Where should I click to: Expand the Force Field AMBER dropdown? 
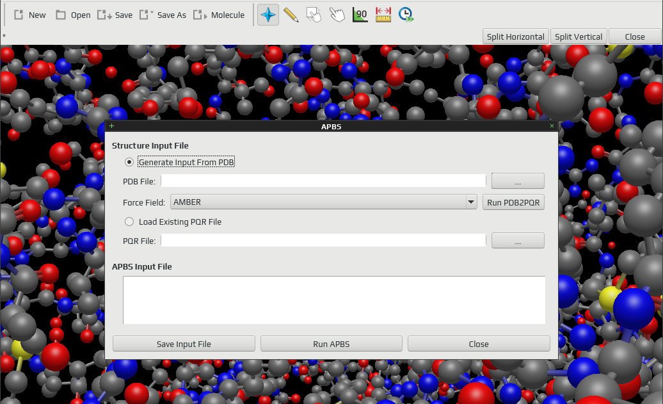[323, 202]
